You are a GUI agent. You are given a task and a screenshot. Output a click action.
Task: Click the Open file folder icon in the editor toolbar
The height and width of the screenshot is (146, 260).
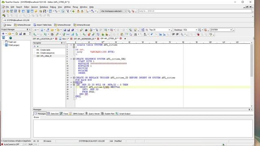[52, 30]
